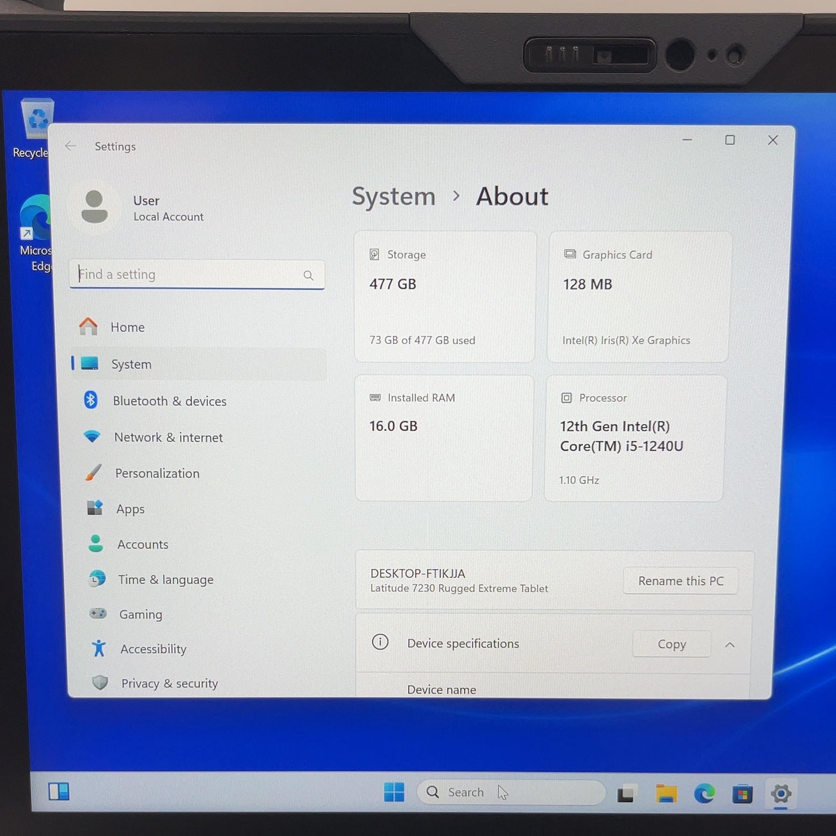Open the Storage card showing 477 GB
Screen dimensions: 836x836
(x=445, y=297)
